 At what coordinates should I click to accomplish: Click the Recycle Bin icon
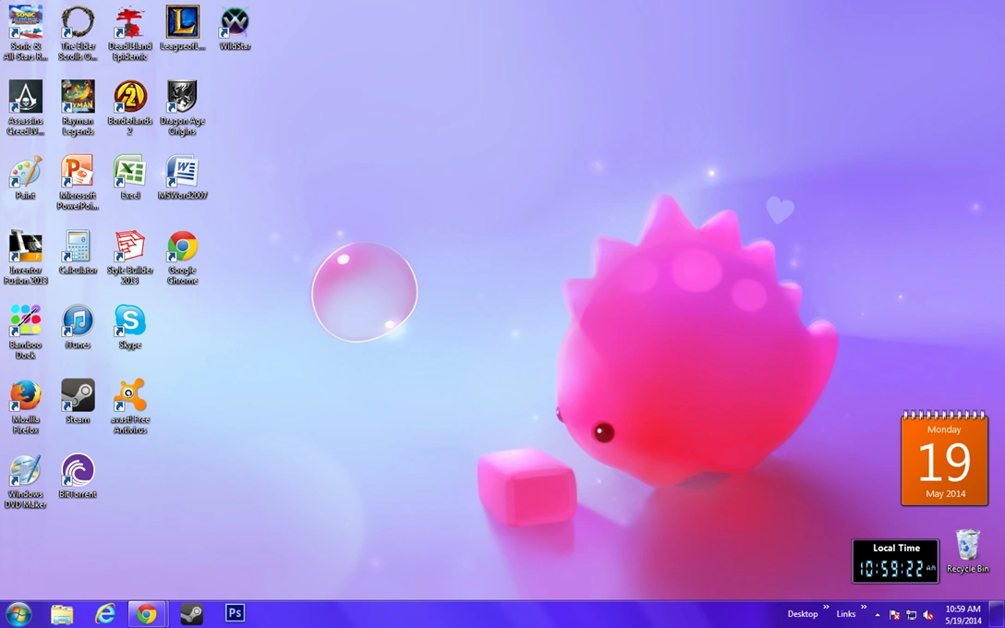(x=967, y=547)
